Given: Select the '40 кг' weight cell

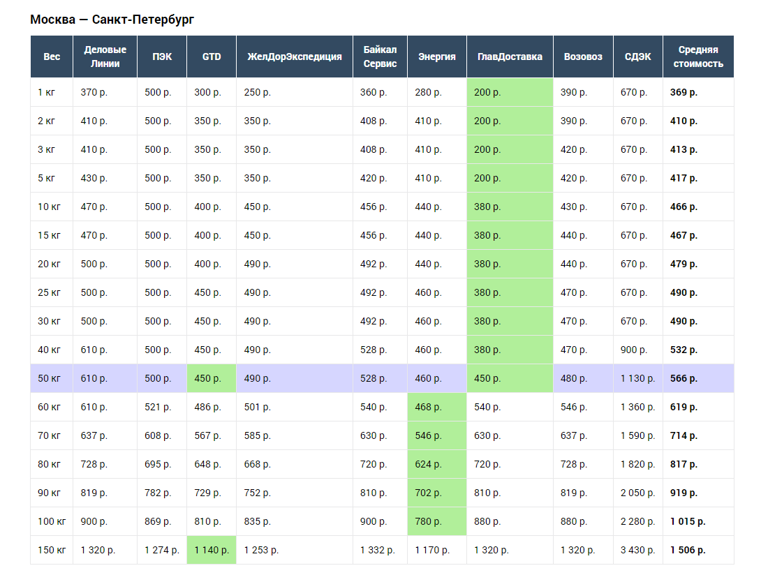Looking at the screenshot, I should [52, 350].
